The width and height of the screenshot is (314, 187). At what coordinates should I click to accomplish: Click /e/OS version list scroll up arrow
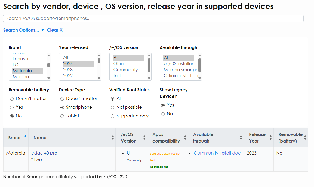tap(149, 55)
